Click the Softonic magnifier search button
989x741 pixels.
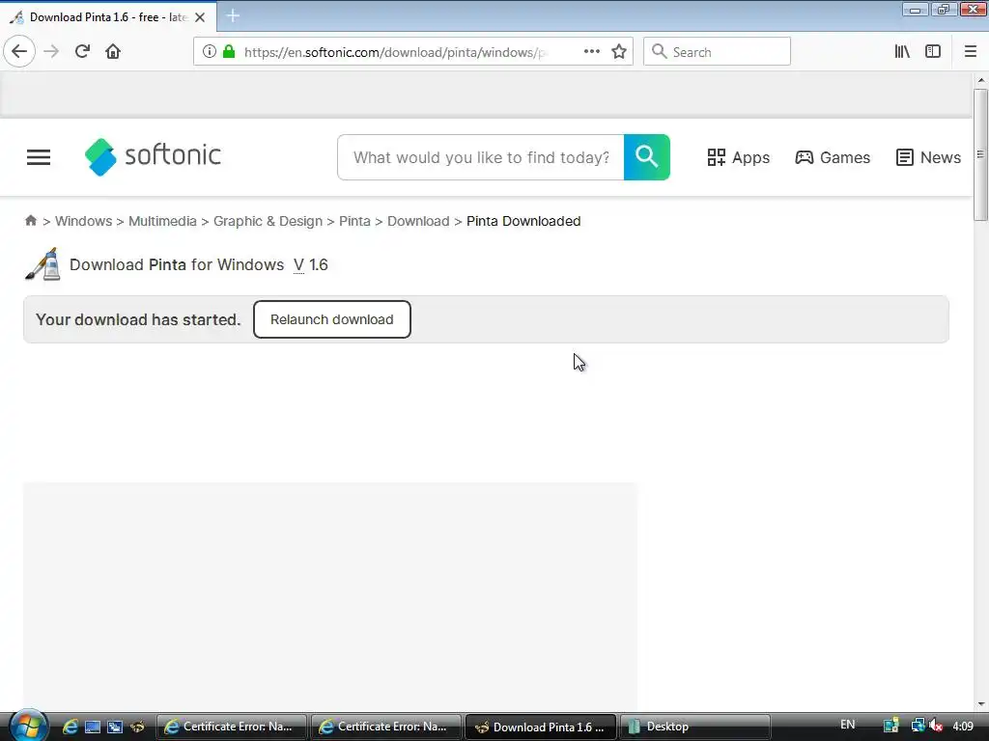point(646,157)
